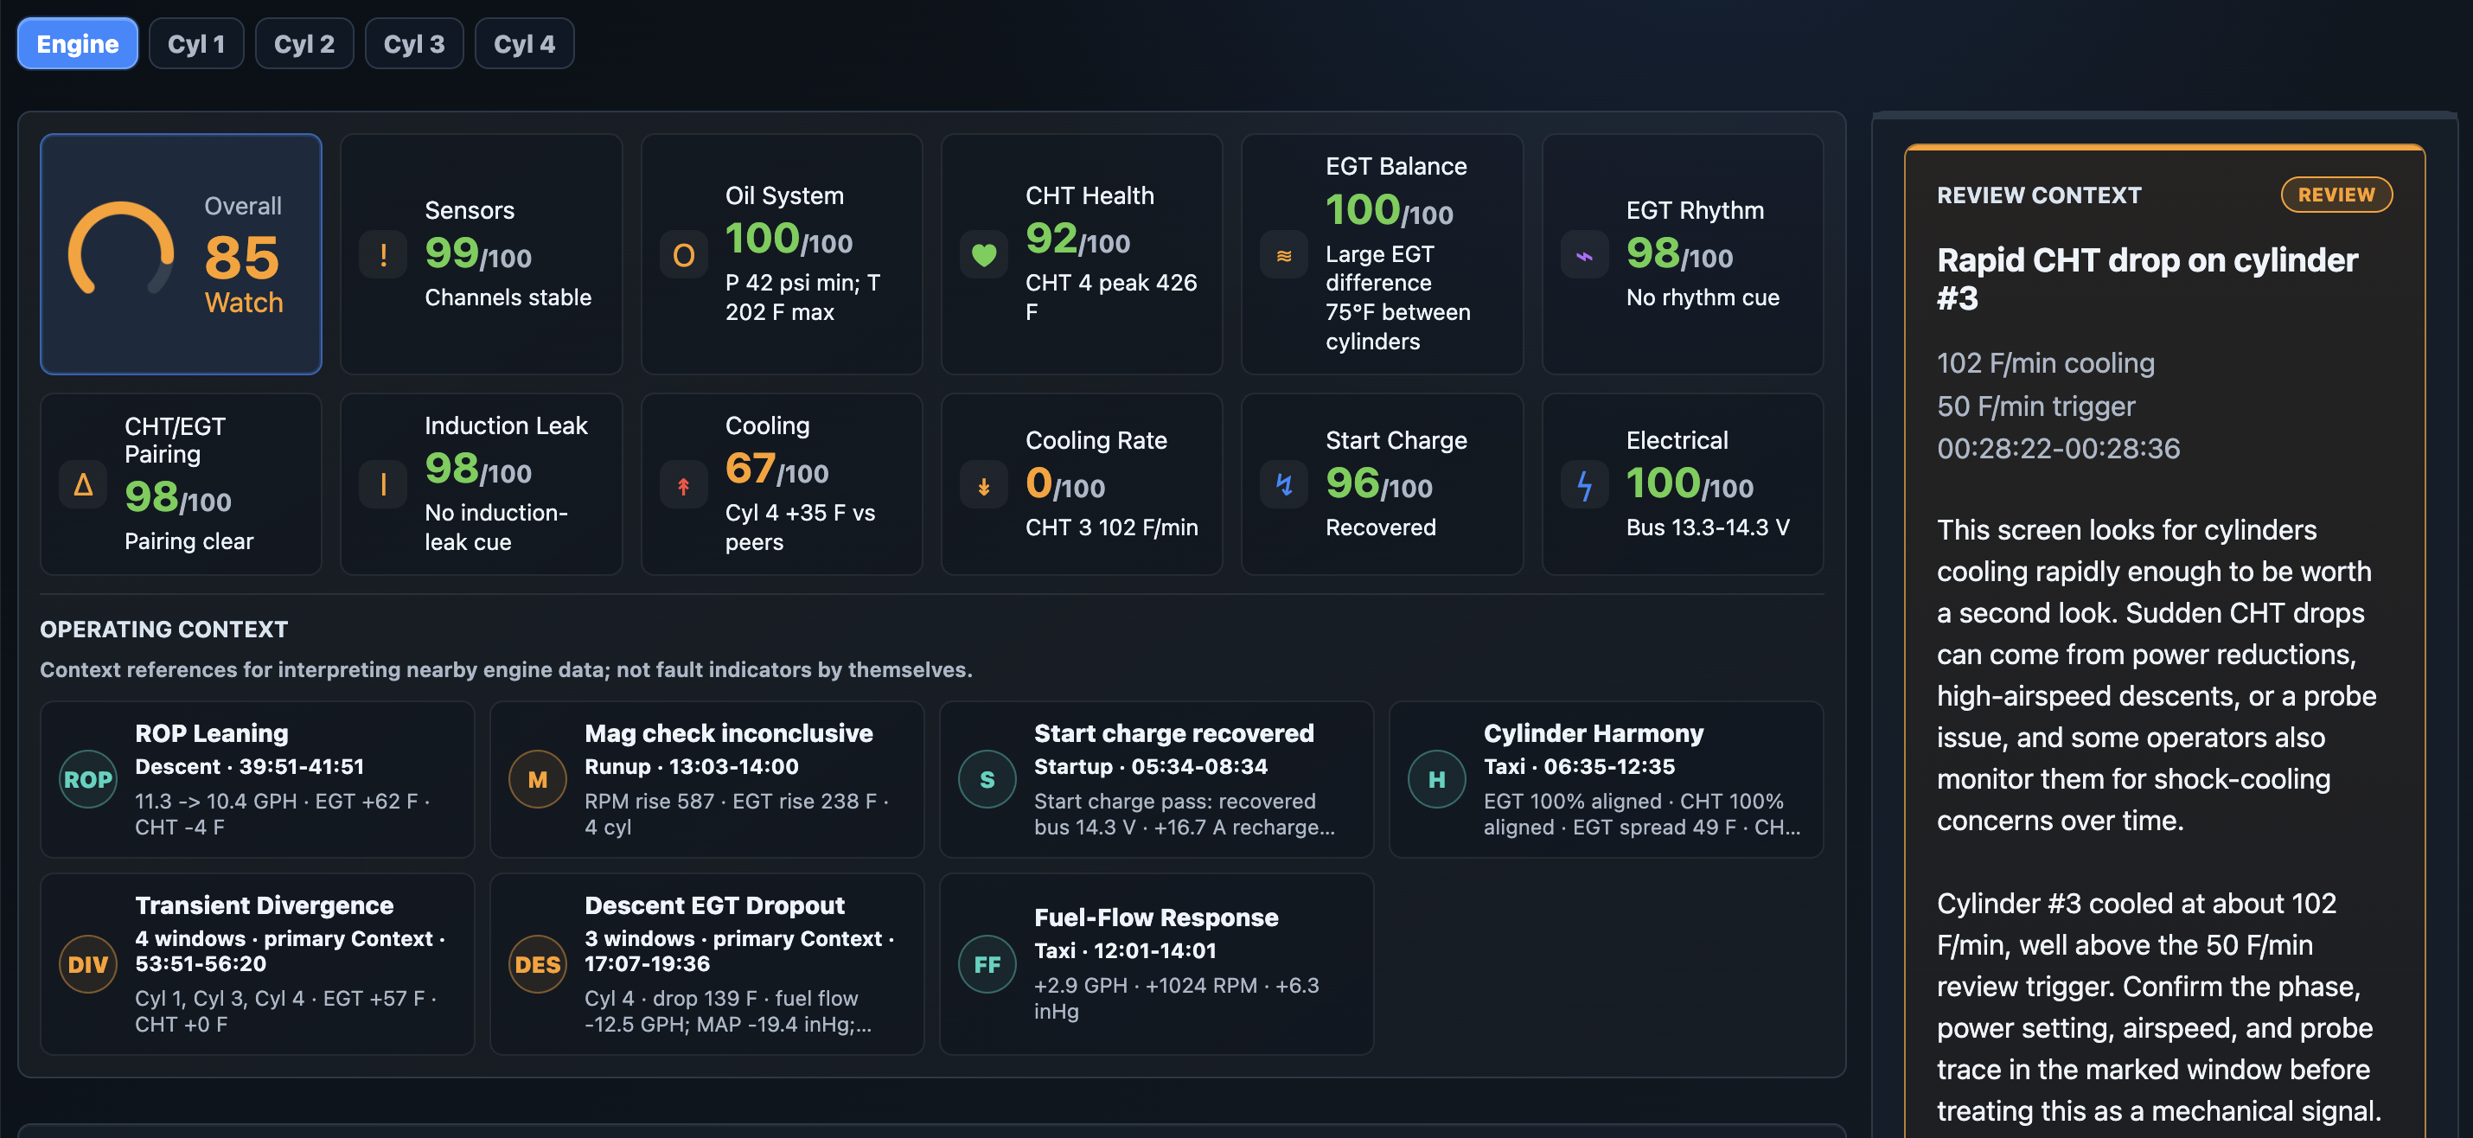Select the Engine tab
The height and width of the screenshot is (1138, 2473).
tap(78, 43)
